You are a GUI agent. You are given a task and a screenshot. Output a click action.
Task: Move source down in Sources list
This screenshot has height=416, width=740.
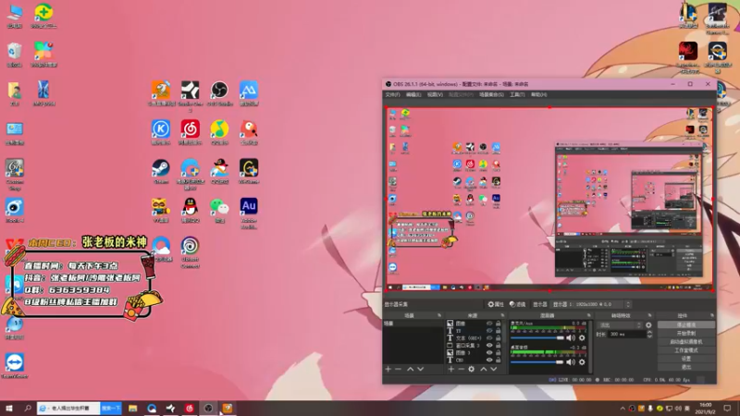pos(493,369)
